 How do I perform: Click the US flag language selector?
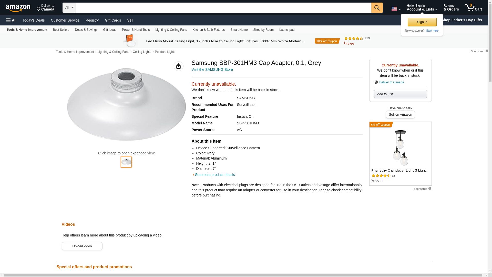[395, 9]
